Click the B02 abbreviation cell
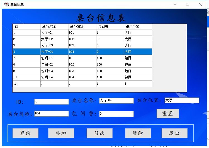 tap(82, 64)
